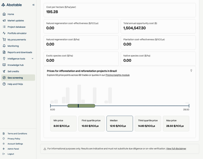Click the Sell credits sprout icon
The width and height of the screenshot is (203, 159).
(4, 71)
